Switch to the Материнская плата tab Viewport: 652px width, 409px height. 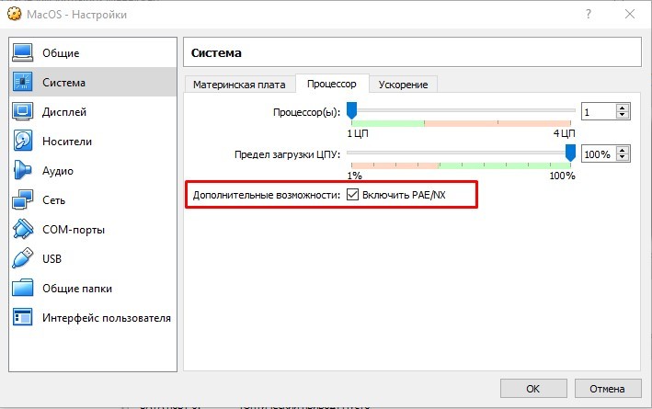pyautogui.click(x=239, y=85)
